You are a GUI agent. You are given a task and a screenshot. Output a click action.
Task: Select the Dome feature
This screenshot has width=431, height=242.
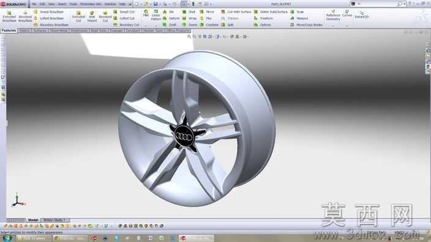(x=190, y=24)
